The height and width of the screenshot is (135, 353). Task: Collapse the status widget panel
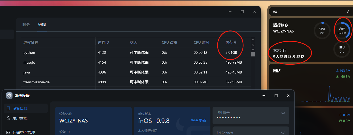point(348,11)
